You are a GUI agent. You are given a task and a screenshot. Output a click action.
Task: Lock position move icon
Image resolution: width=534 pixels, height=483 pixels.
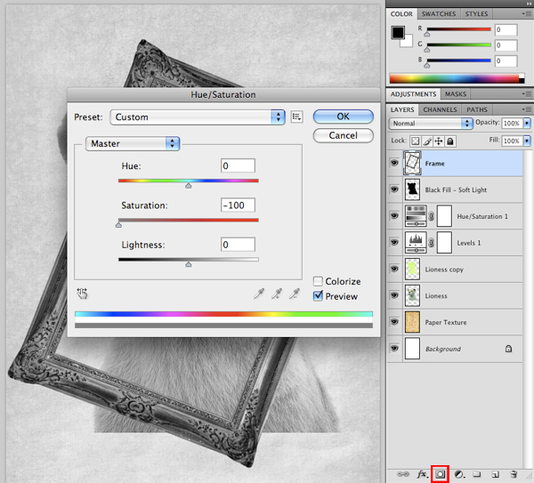tap(439, 141)
